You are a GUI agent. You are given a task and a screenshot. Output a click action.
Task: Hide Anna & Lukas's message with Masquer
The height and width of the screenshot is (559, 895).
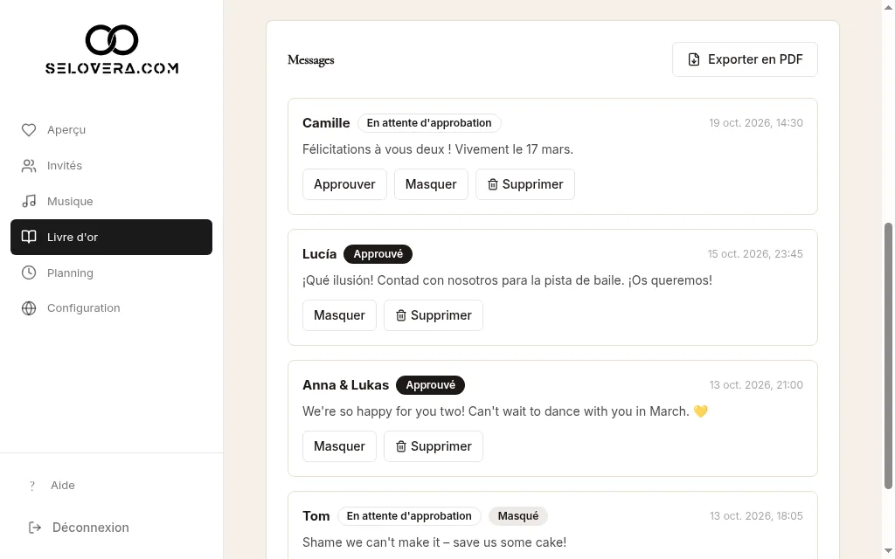coord(339,446)
